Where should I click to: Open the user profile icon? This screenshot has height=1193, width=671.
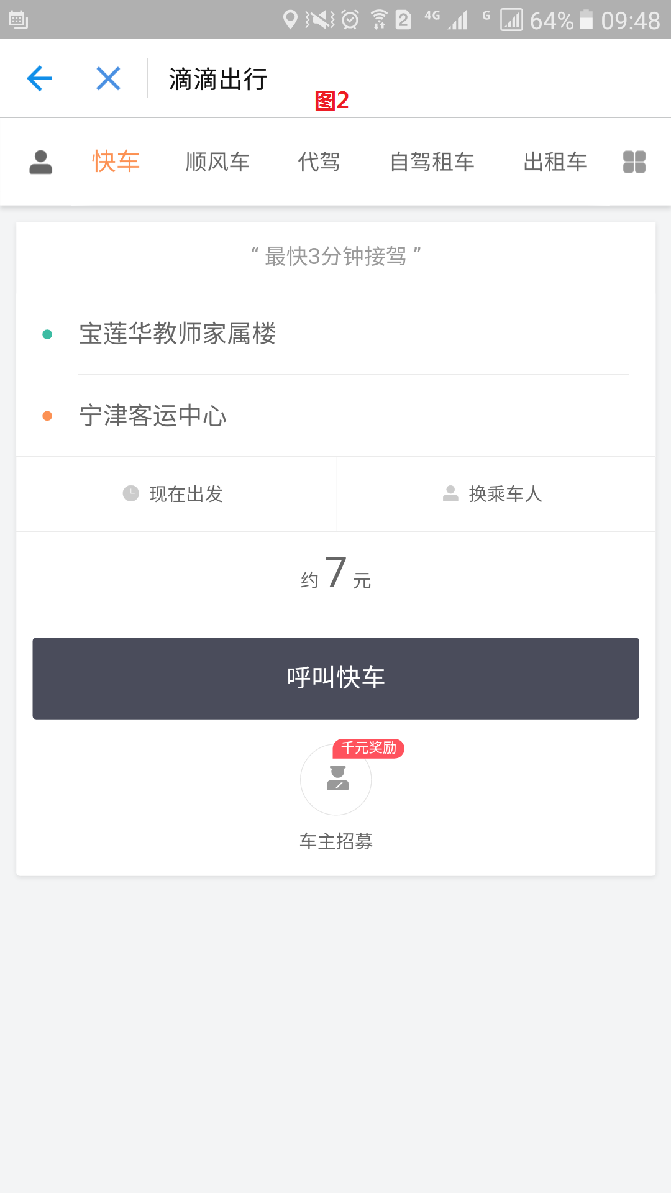41,162
